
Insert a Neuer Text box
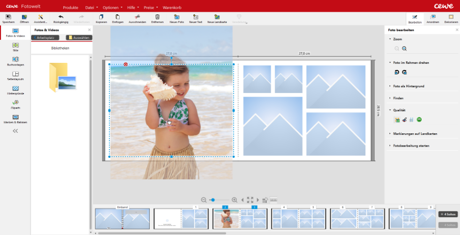(x=196, y=18)
